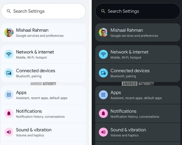Open Network & internet title in dark theme
Screen dimensions: 182x145
[x=129, y=52]
